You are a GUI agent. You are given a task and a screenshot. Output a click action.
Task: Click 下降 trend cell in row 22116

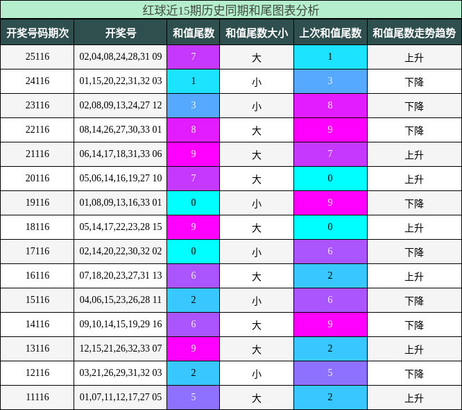click(414, 129)
